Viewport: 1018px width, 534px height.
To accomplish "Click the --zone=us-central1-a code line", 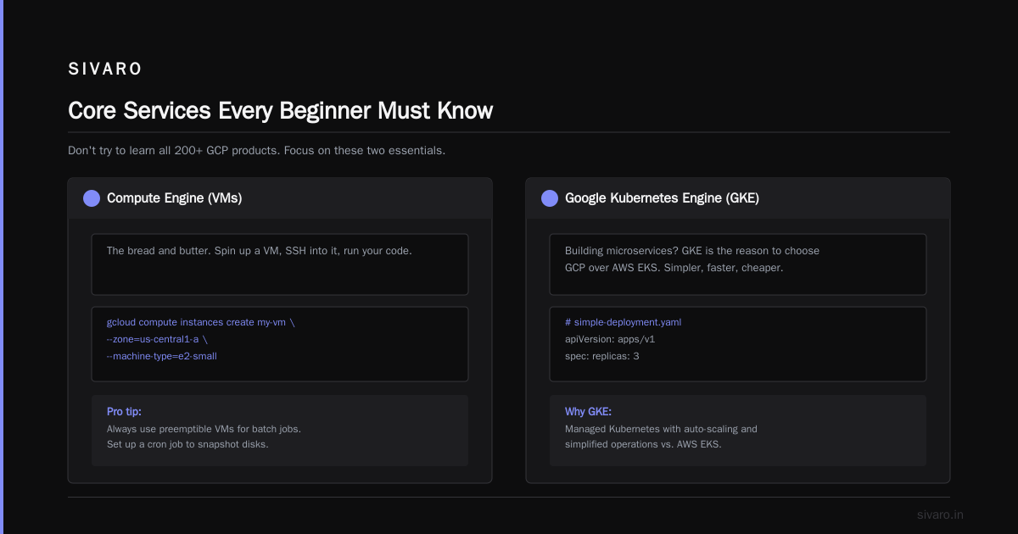I will [x=156, y=339].
